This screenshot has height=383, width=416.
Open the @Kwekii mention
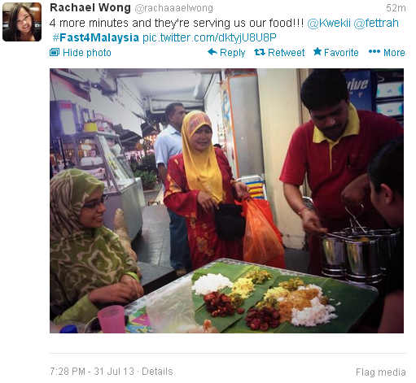tap(329, 23)
